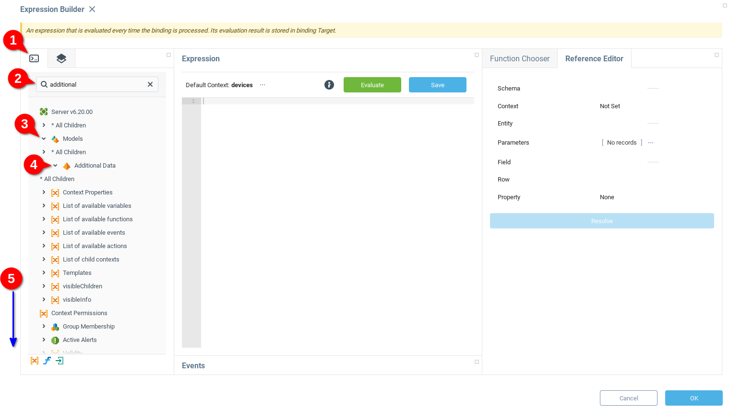The height and width of the screenshot is (409, 729).
Task: Click the green Active Alerts icon
Action: (55, 340)
